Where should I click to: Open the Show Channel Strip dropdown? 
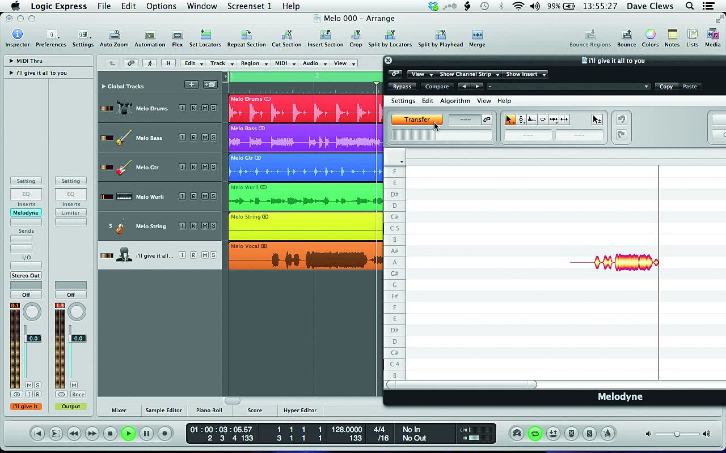(x=470, y=74)
